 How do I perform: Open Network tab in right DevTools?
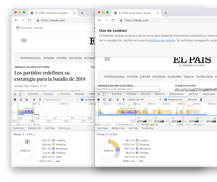[160, 94]
